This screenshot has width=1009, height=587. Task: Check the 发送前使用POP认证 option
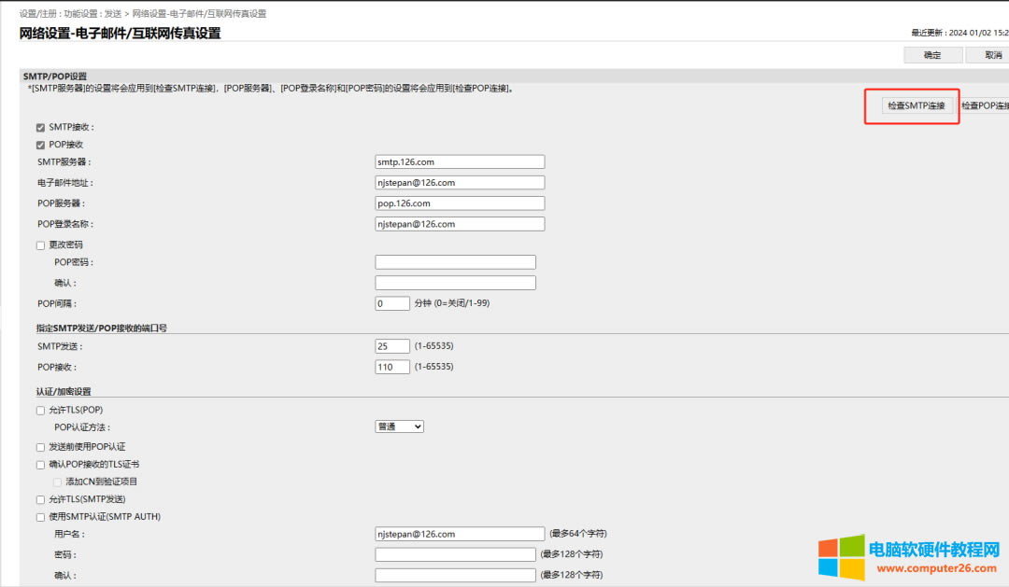pos(40,447)
